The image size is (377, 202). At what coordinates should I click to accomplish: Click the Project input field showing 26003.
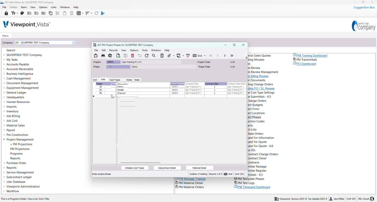coord(113,62)
